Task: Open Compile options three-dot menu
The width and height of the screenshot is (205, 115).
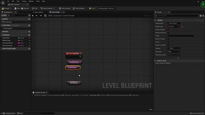Action: 11,8
